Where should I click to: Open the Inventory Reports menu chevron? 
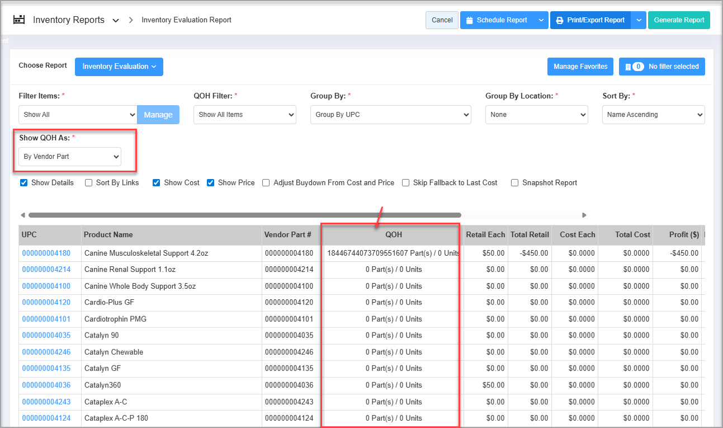pos(116,21)
